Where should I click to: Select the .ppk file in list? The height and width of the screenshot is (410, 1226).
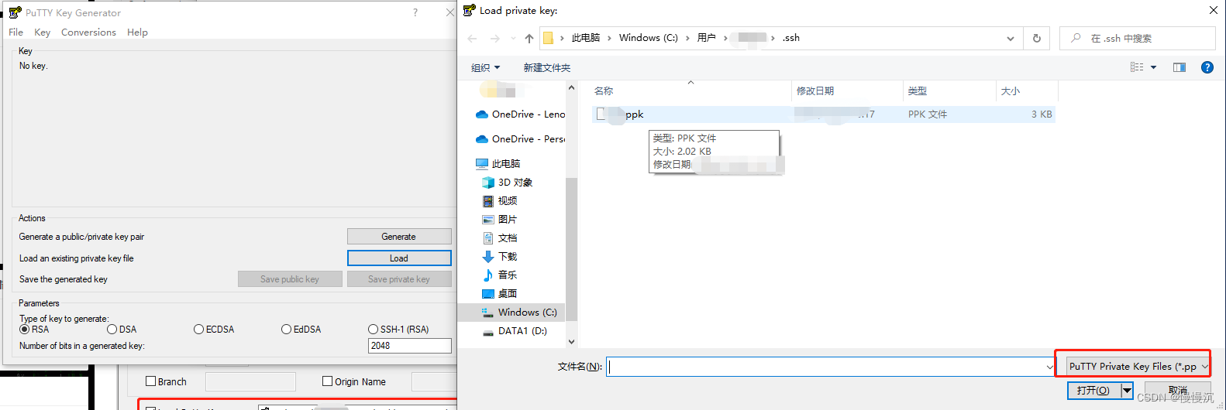pos(824,114)
